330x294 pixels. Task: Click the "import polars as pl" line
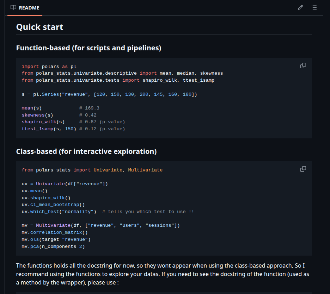(49, 67)
